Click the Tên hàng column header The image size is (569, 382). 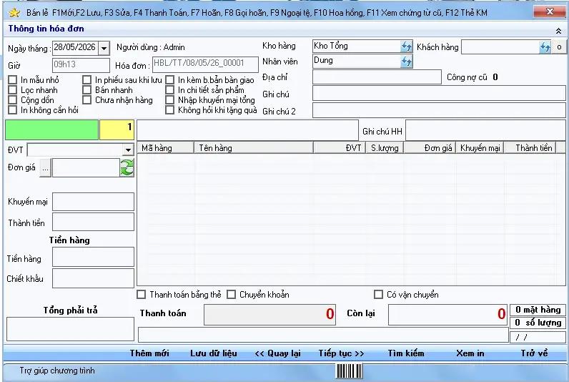pyautogui.click(x=254, y=148)
